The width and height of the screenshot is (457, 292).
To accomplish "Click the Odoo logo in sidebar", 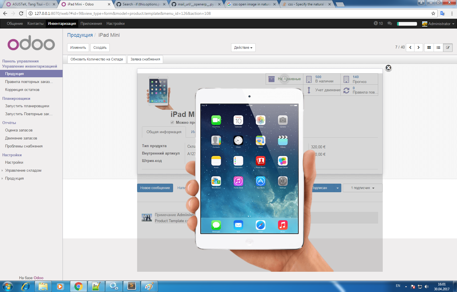I will coord(31,43).
